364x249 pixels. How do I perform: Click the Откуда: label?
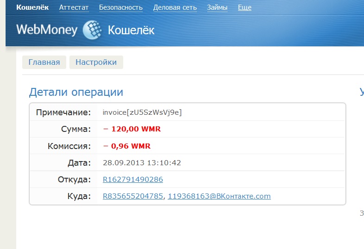pyautogui.click(x=74, y=180)
